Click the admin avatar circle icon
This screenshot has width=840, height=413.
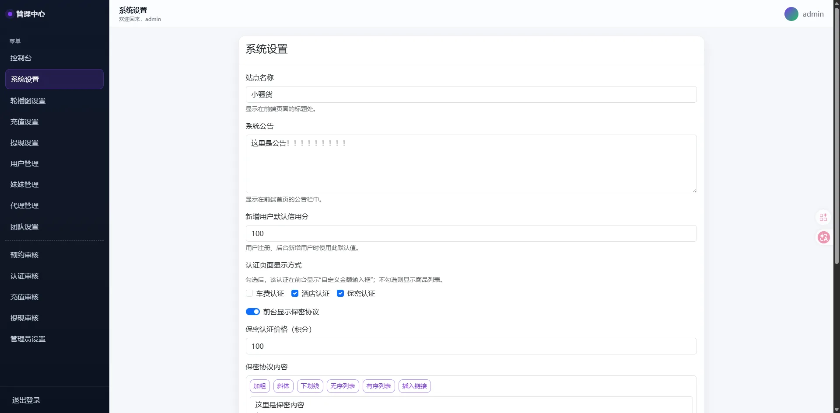(791, 14)
